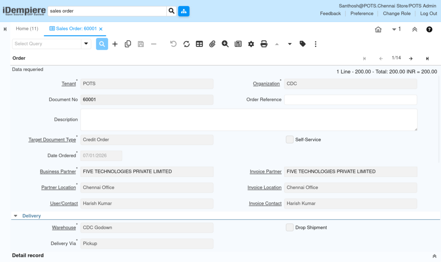Click the Find Record lookup button
441x262 pixels.
102,44
